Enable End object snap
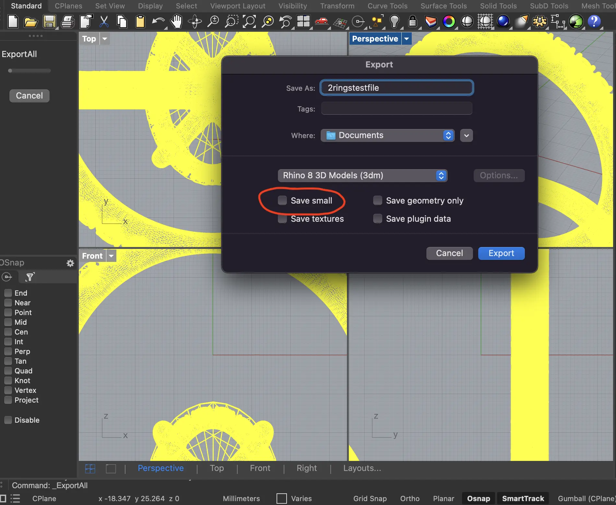616x505 pixels. click(8, 293)
